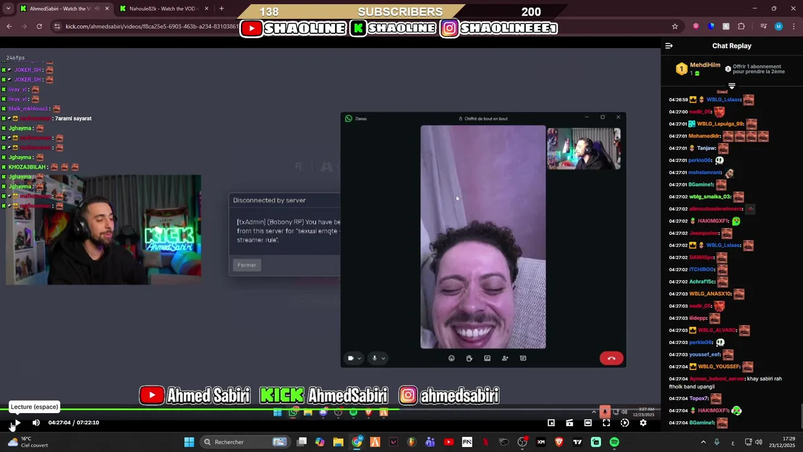This screenshot has width=803, height=452.
Task: Switch to the Nahoule82k browser tab
Action: click(x=163, y=9)
